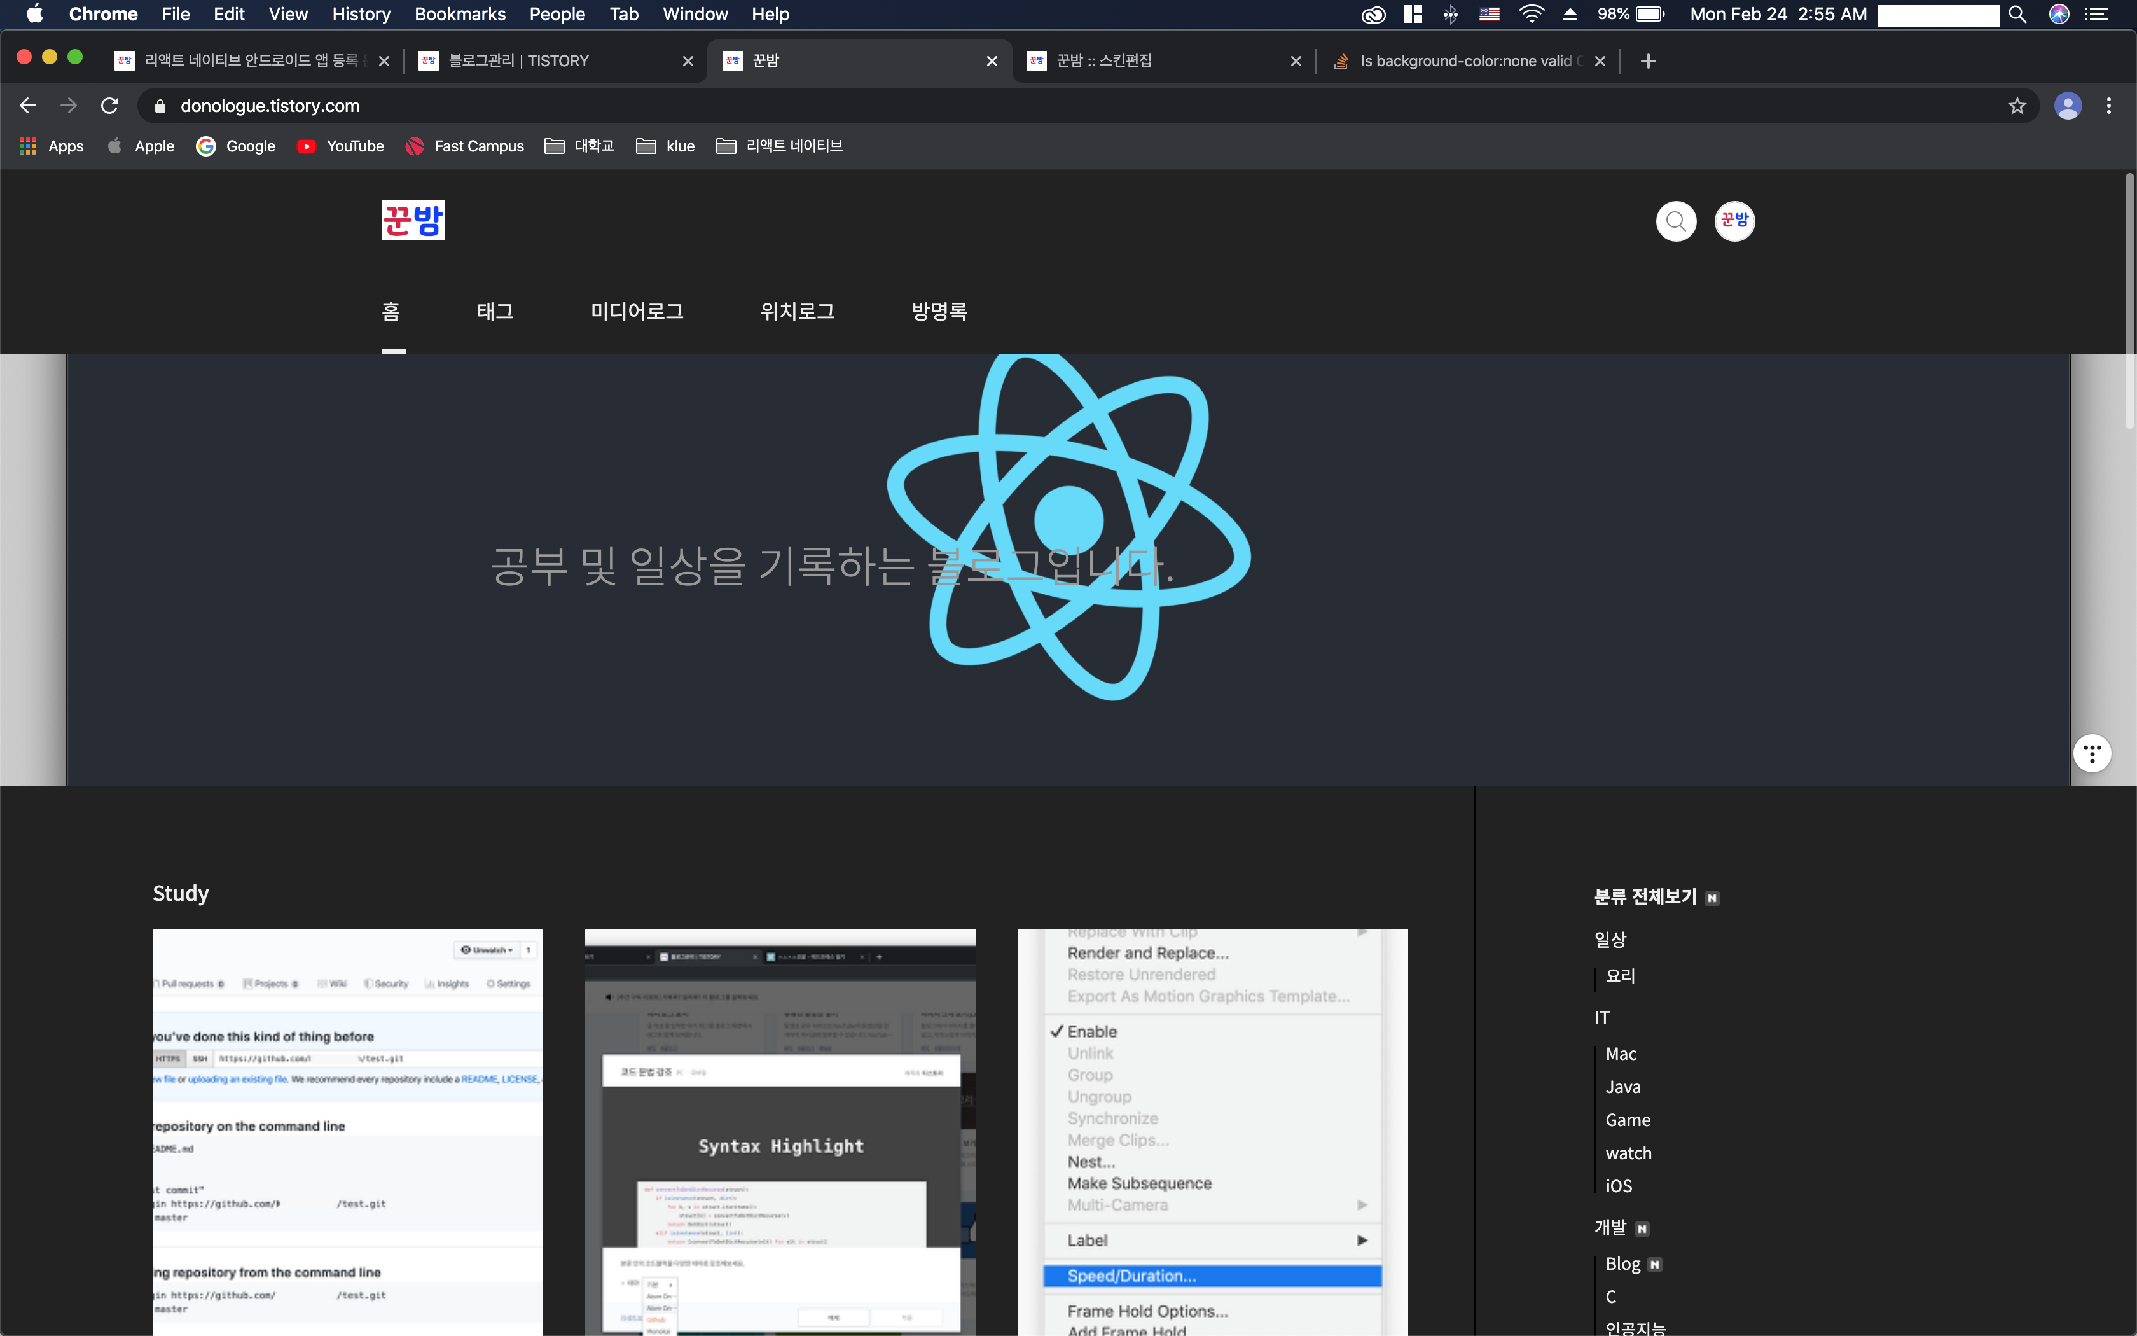Open the History menu
Screen dimensions: 2137x1336
point(360,14)
